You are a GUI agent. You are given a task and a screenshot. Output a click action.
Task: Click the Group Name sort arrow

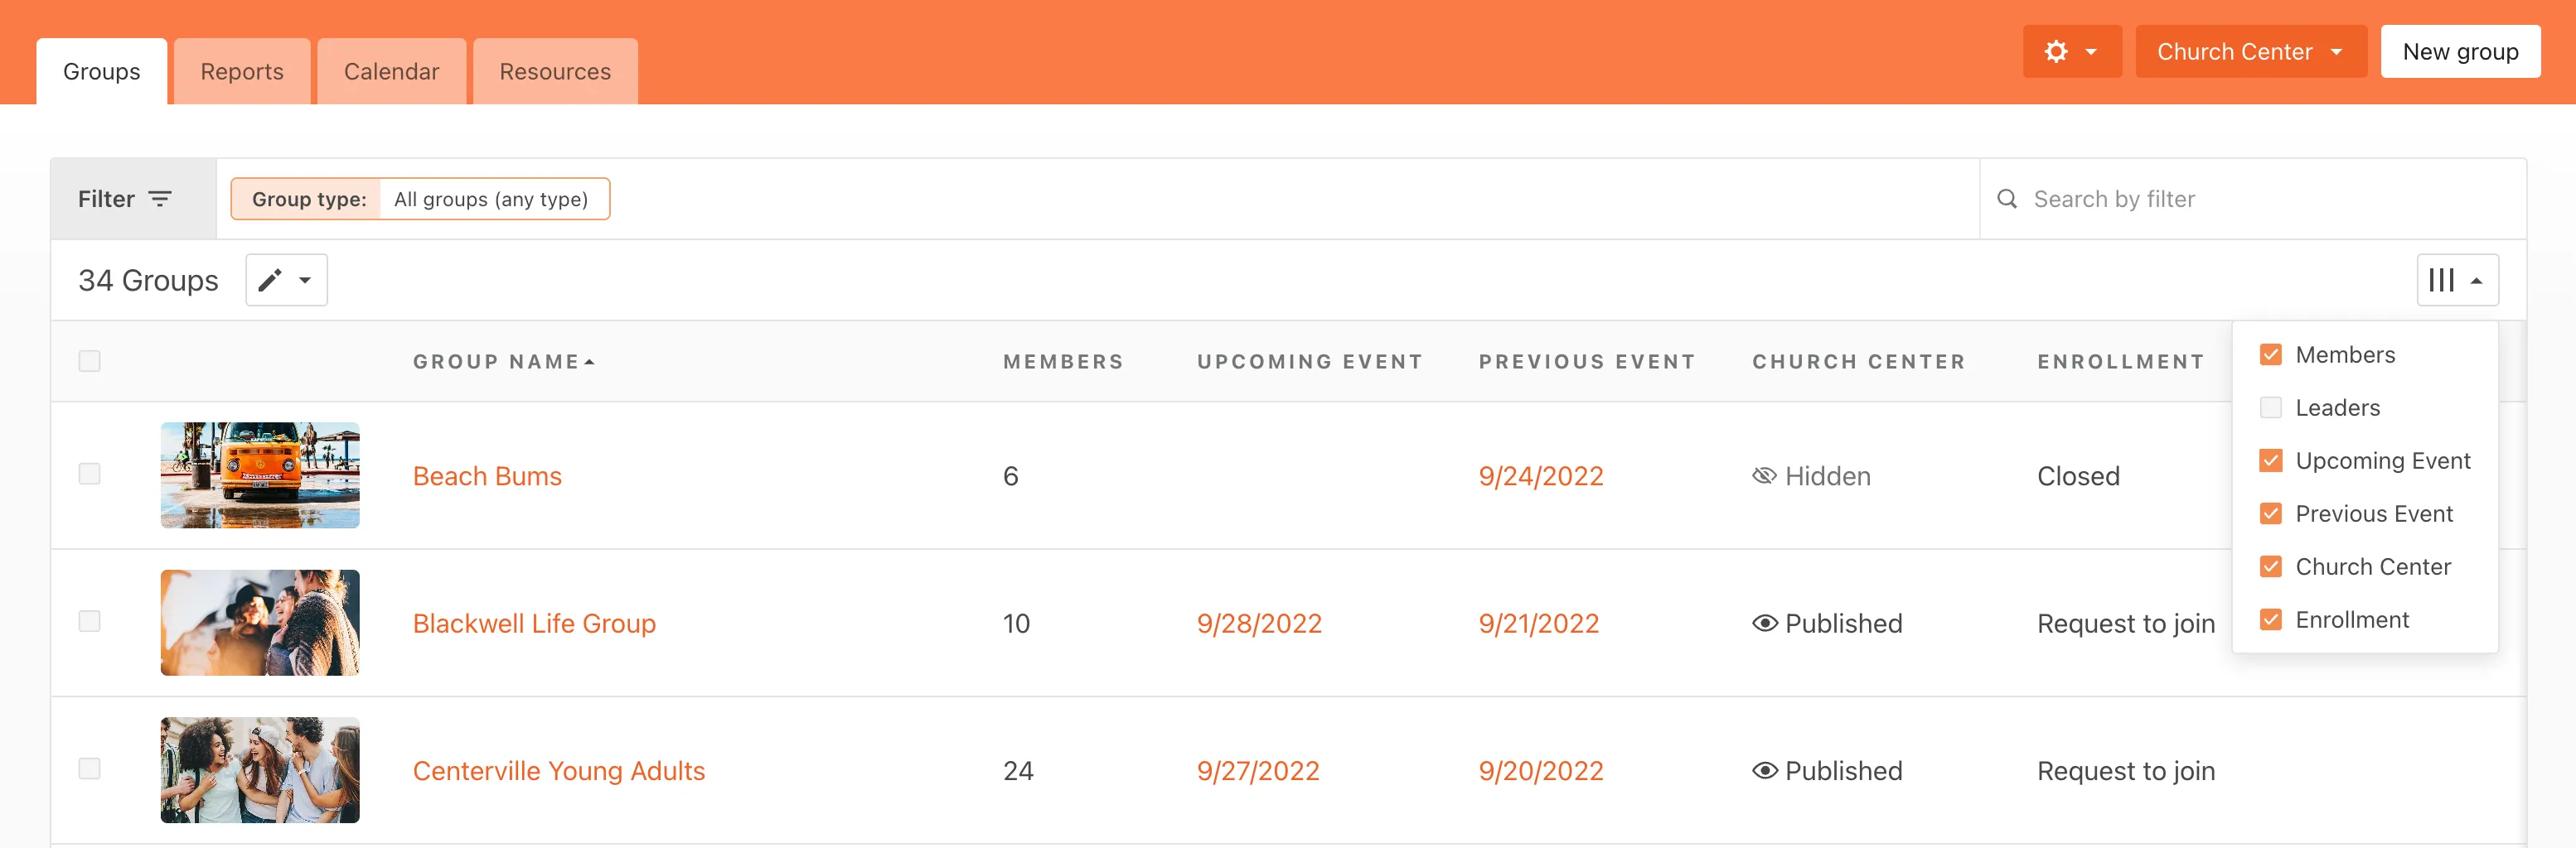590,362
